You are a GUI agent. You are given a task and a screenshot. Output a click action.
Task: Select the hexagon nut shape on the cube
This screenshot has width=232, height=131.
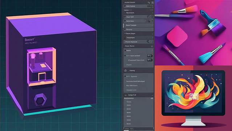pyautogui.click(x=40, y=100)
